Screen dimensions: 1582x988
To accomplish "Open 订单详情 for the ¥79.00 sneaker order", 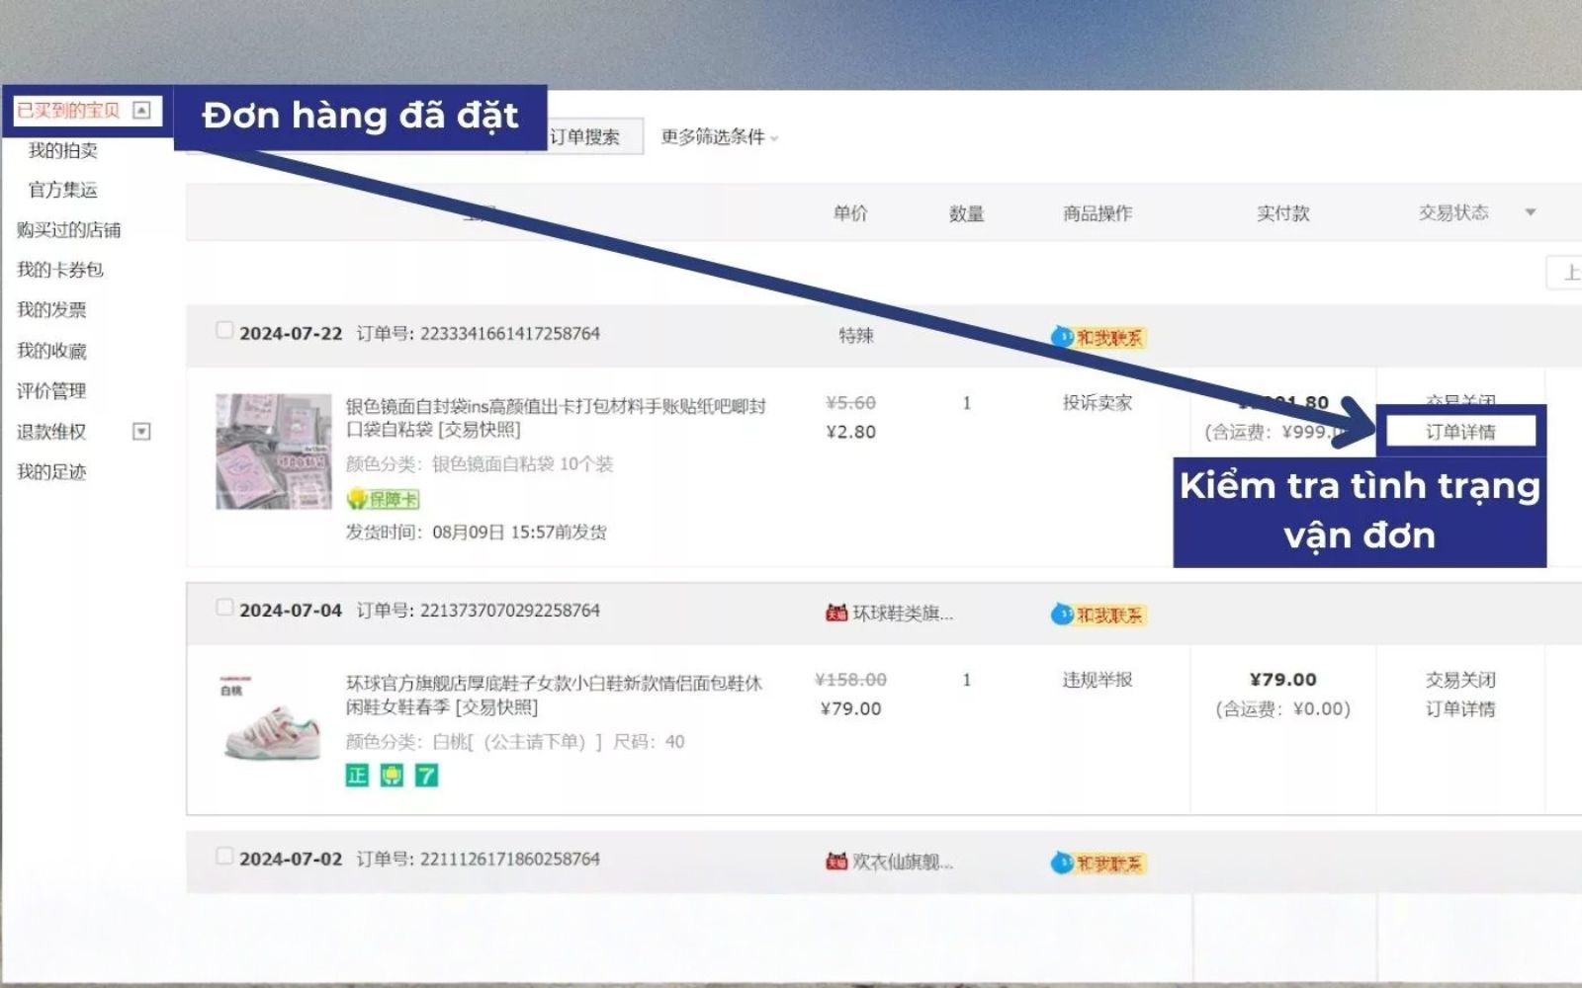I will point(1460,708).
